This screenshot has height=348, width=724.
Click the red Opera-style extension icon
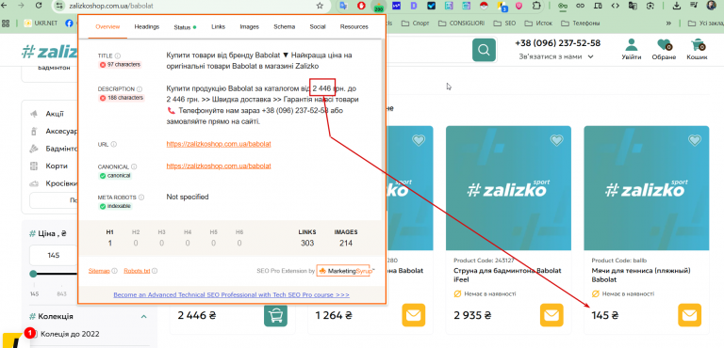click(362, 6)
